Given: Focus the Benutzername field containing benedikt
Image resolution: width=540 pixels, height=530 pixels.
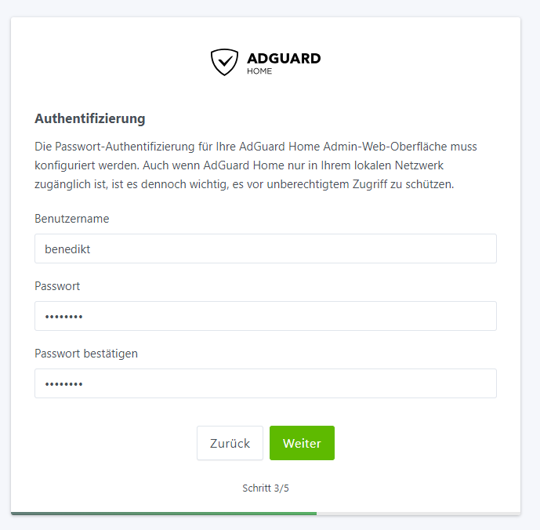Looking at the screenshot, I should click(x=266, y=249).
